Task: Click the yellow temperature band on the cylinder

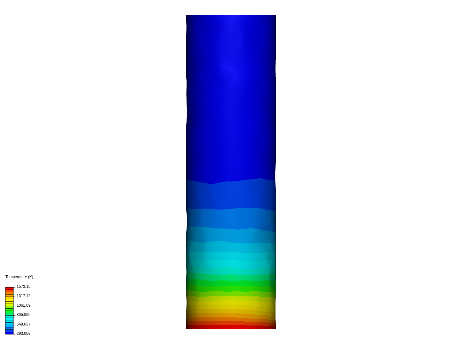Action: tap(231, 303)
